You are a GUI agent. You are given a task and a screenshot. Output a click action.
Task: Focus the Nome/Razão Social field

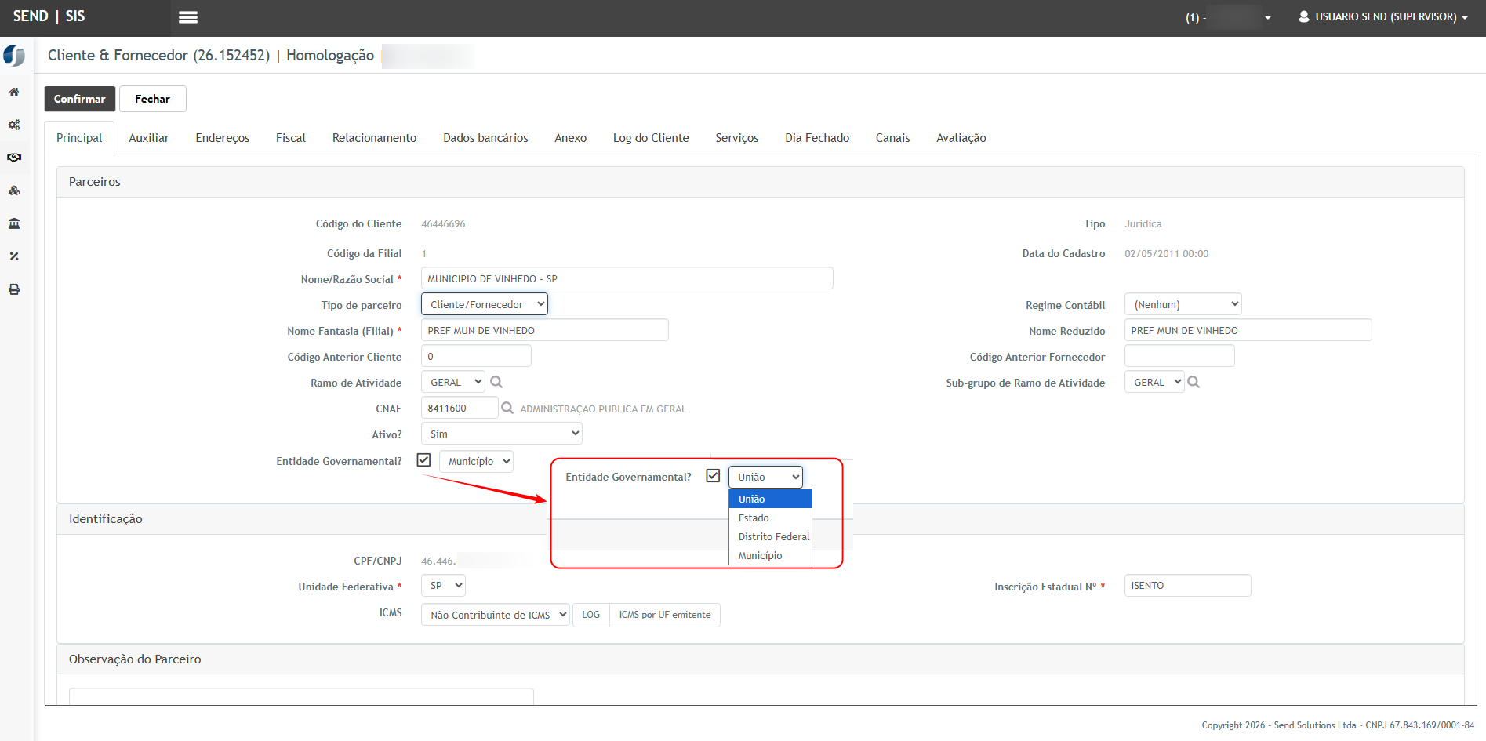click(627, 278)
